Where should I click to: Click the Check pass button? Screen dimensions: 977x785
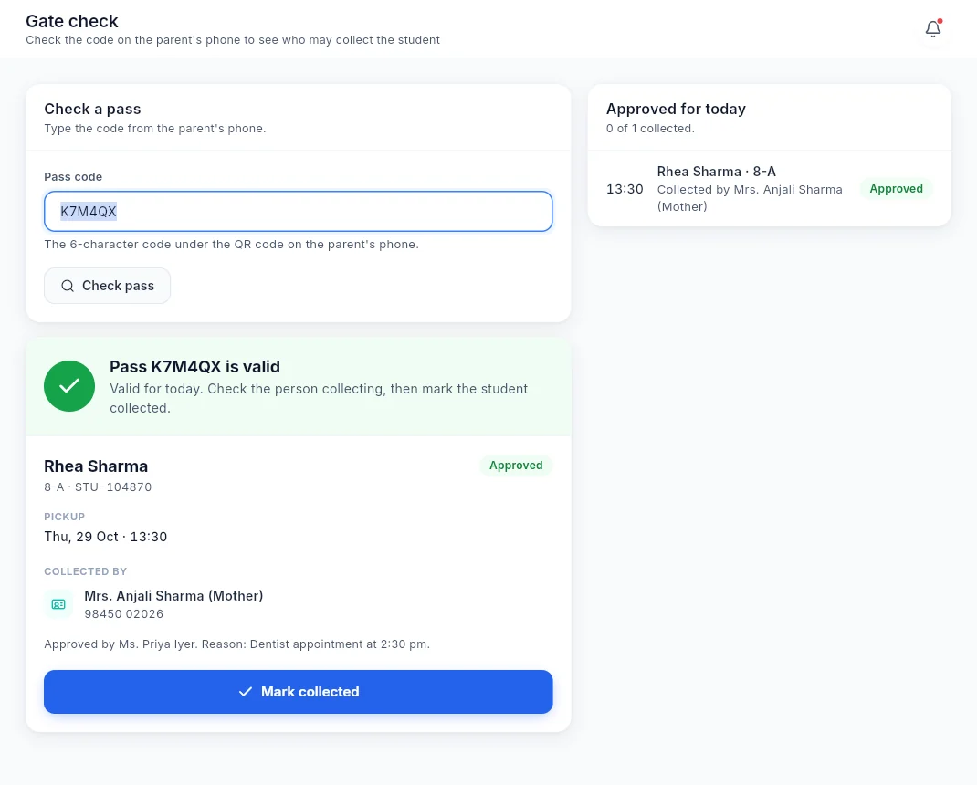[107, 286]
